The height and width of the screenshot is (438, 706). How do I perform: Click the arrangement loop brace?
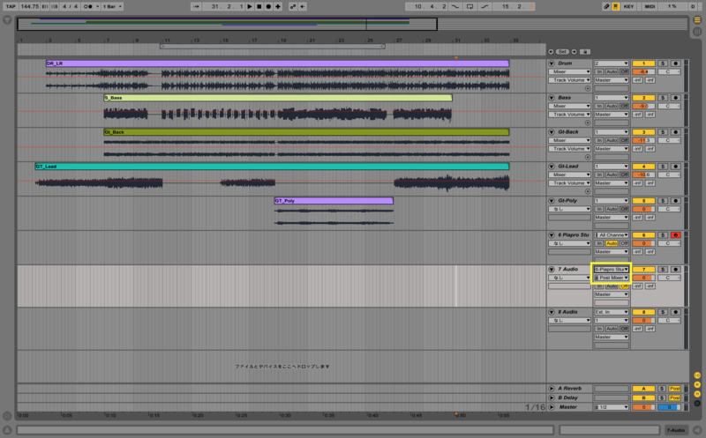point(273,47)
